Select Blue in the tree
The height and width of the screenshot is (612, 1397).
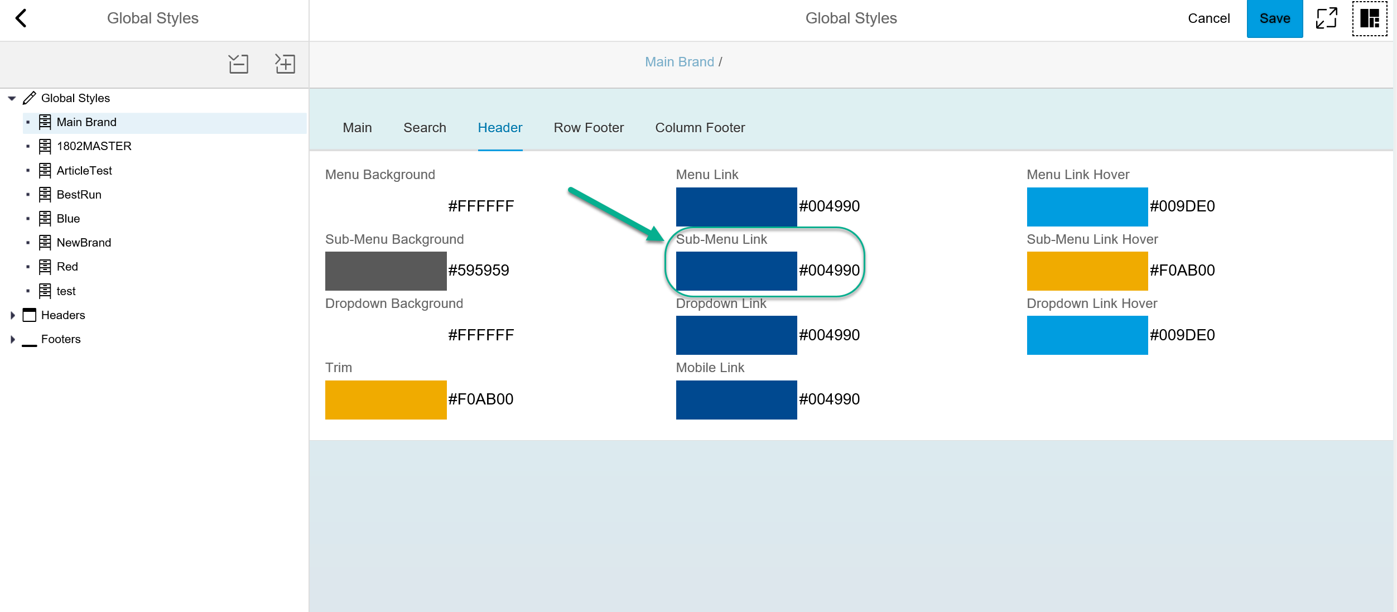(x=68, y=219)
